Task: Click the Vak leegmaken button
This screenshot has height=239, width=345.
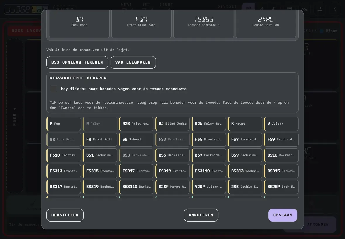Action: tap(133, 62)
